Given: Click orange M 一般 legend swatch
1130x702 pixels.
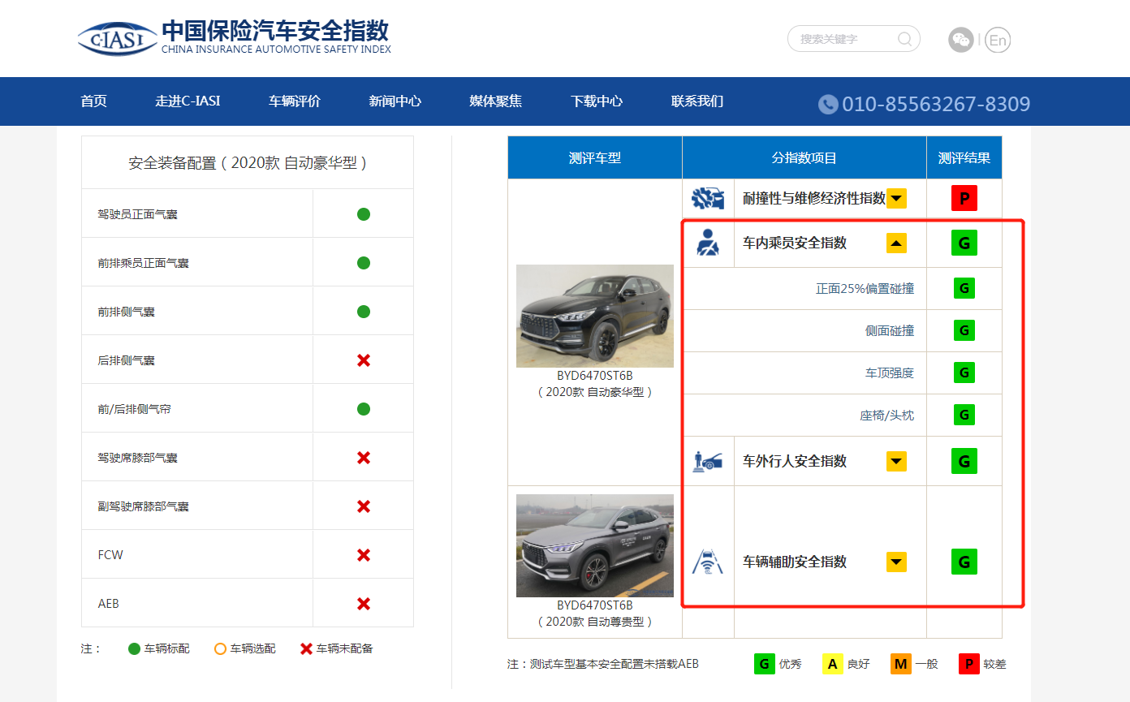Looking at the screenshot, I should coord(900,664).
